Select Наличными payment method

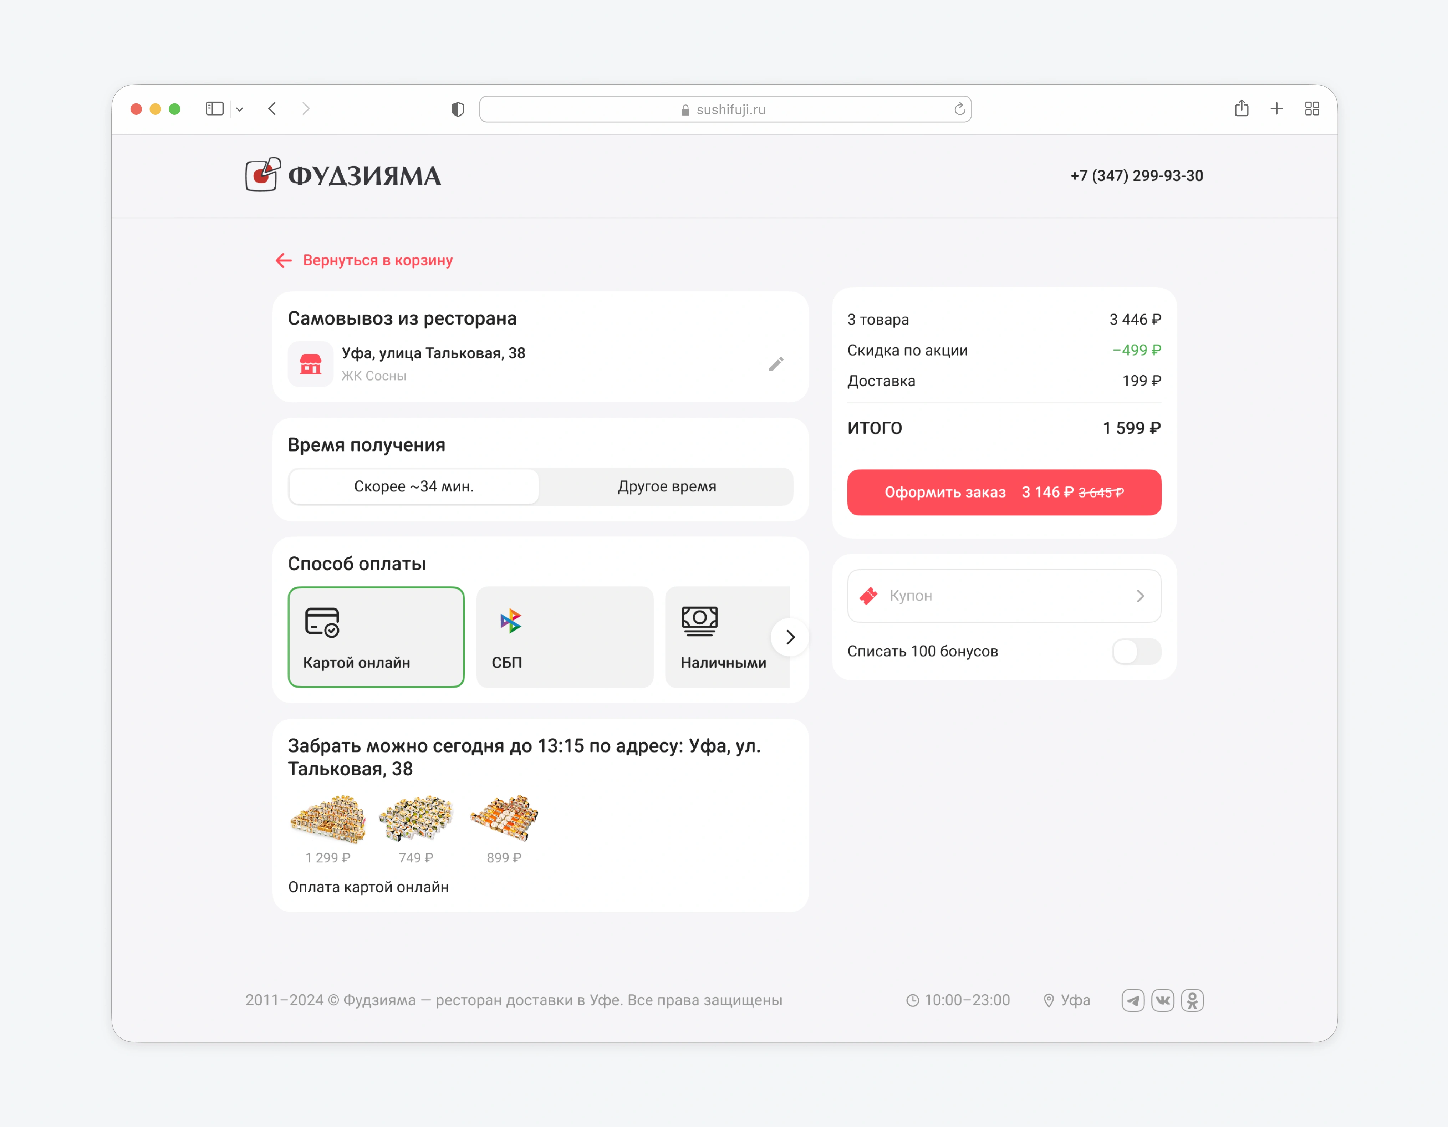point(727,637)
